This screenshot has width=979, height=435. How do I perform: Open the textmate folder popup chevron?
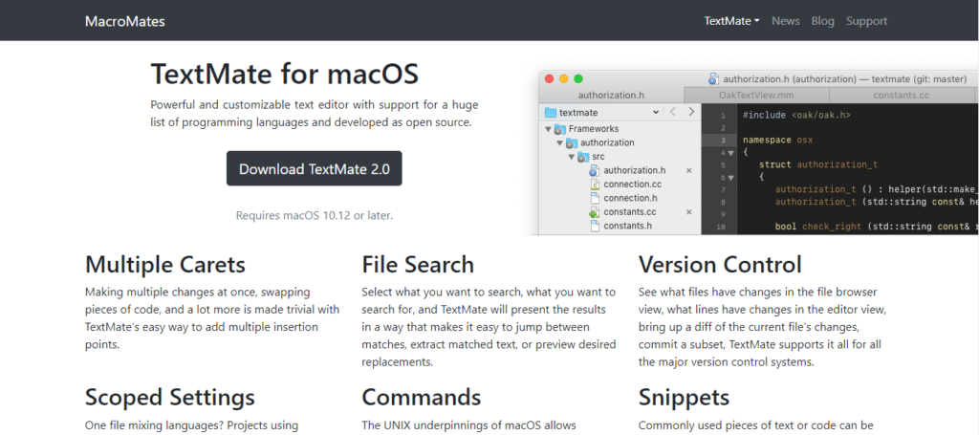655,113
